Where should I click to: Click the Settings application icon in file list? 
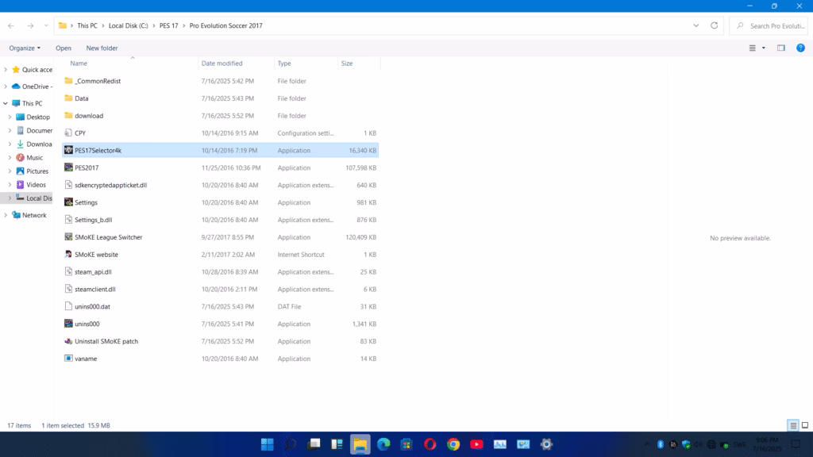pyautogui.click(x=68, y=202)
